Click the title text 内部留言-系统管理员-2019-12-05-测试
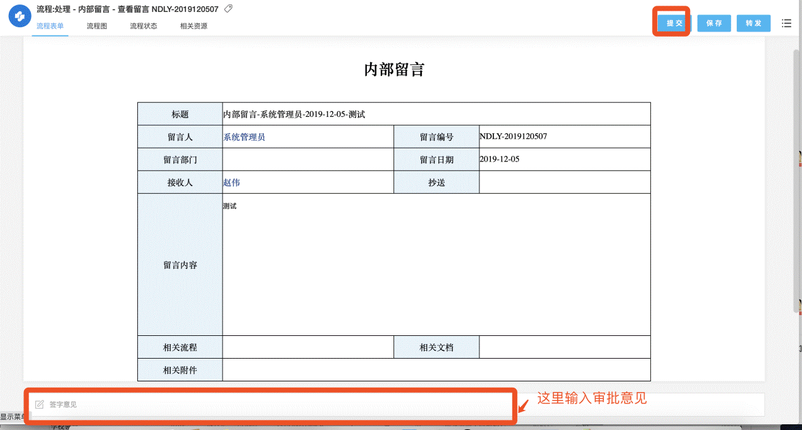This screenshot has width=802, height=430. click(x=294, y=114)
